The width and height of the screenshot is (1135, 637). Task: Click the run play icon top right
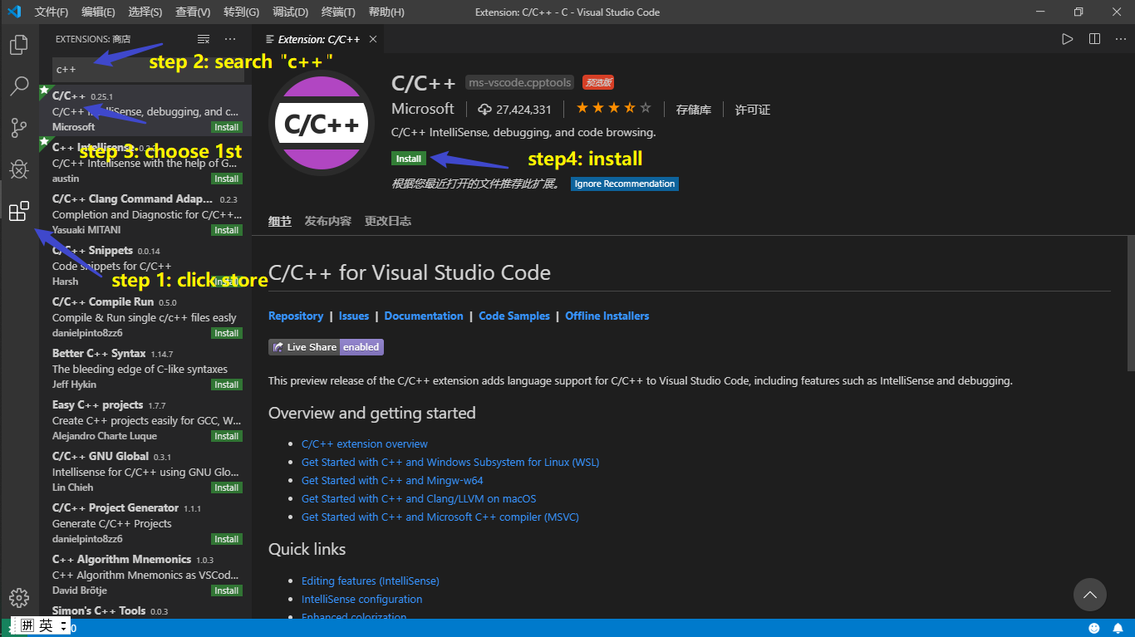pos(1068,37)
